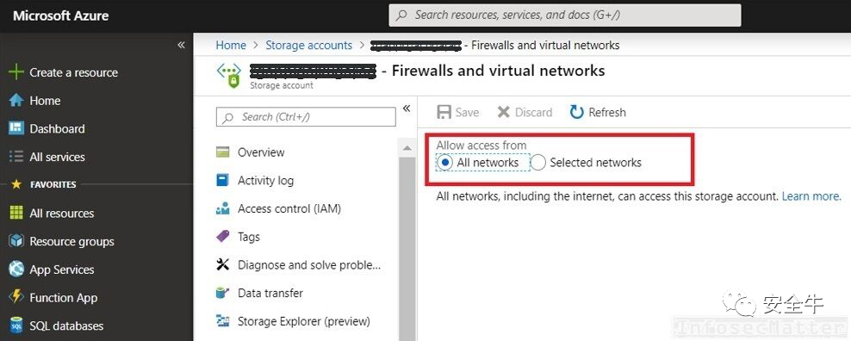
Task: Click the SQL databases icon
Action: tap(16, 325)
